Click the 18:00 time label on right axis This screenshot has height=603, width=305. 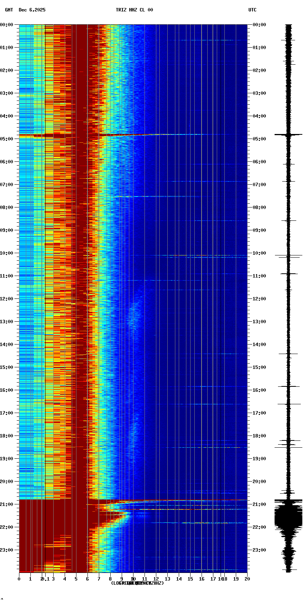(x=259, y=436)
